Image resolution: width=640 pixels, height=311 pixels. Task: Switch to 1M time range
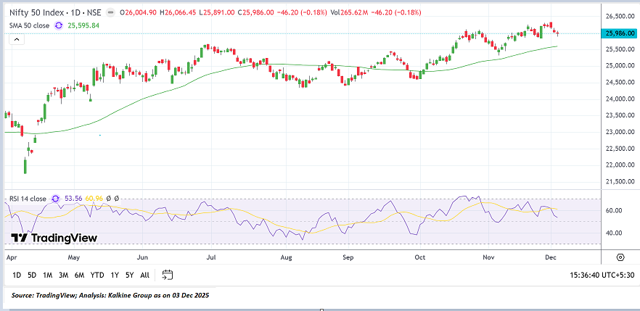point(48,275)
